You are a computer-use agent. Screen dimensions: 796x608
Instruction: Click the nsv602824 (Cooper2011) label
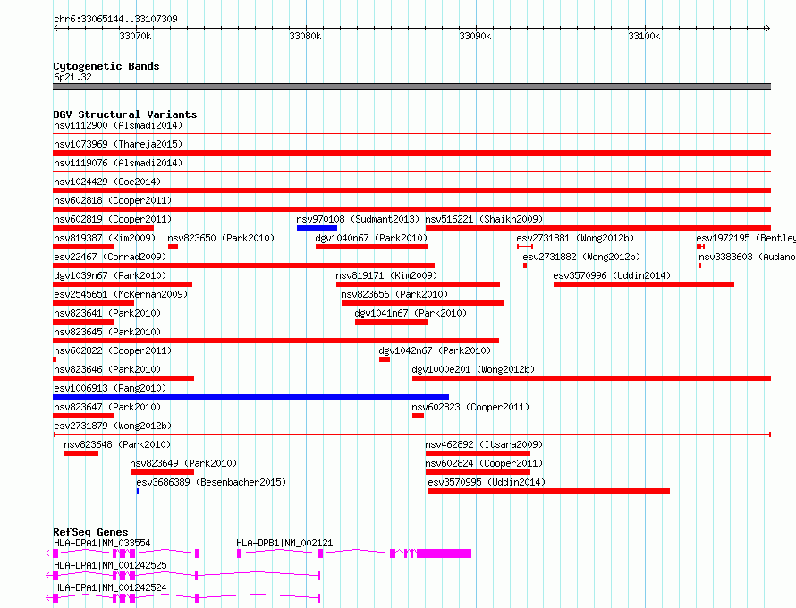pyautogui.click(x=484, y=463)
